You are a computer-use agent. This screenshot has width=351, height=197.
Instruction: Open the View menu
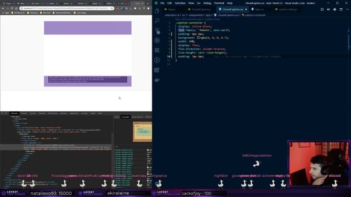pos(191,3)
